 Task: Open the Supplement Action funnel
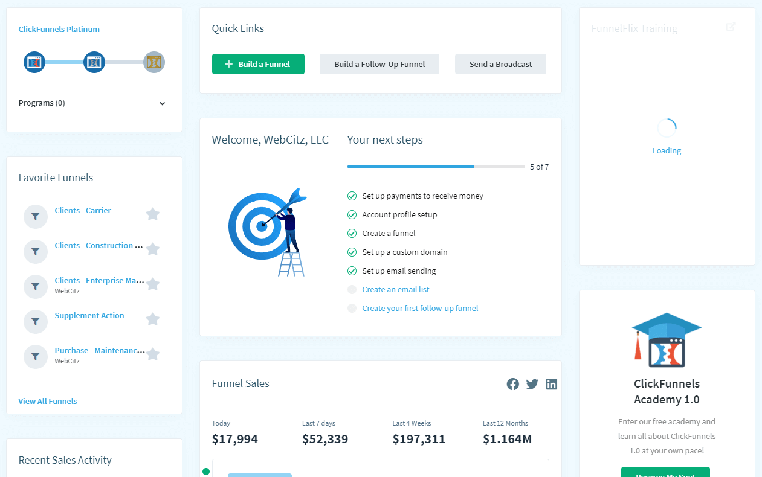(x=89, y=316)
